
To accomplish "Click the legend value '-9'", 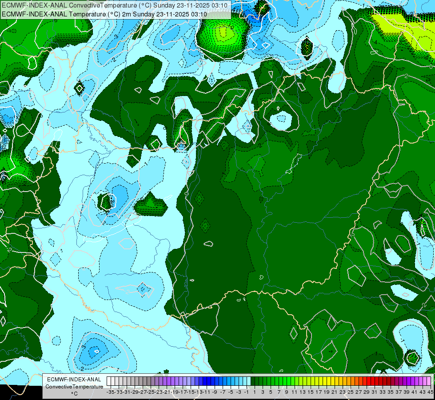I will click(215, 392).
